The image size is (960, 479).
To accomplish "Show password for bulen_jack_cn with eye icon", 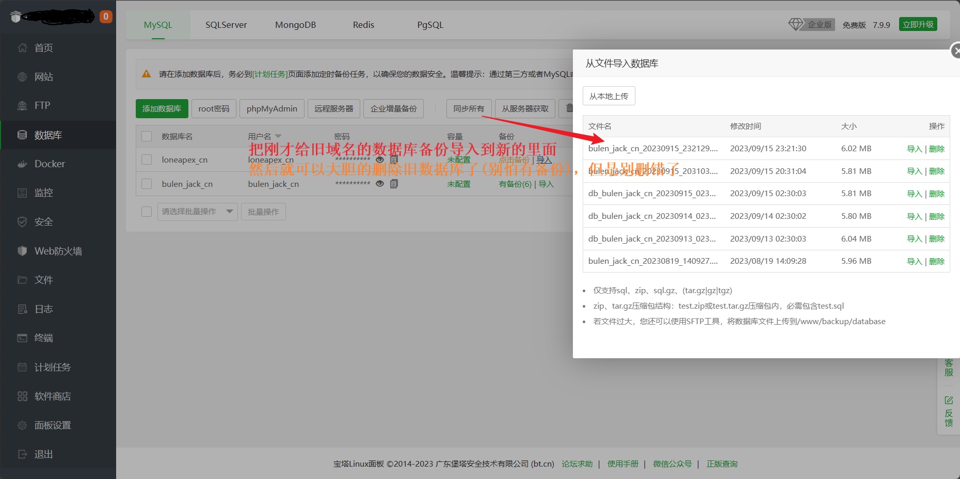I will click(380, 184).
